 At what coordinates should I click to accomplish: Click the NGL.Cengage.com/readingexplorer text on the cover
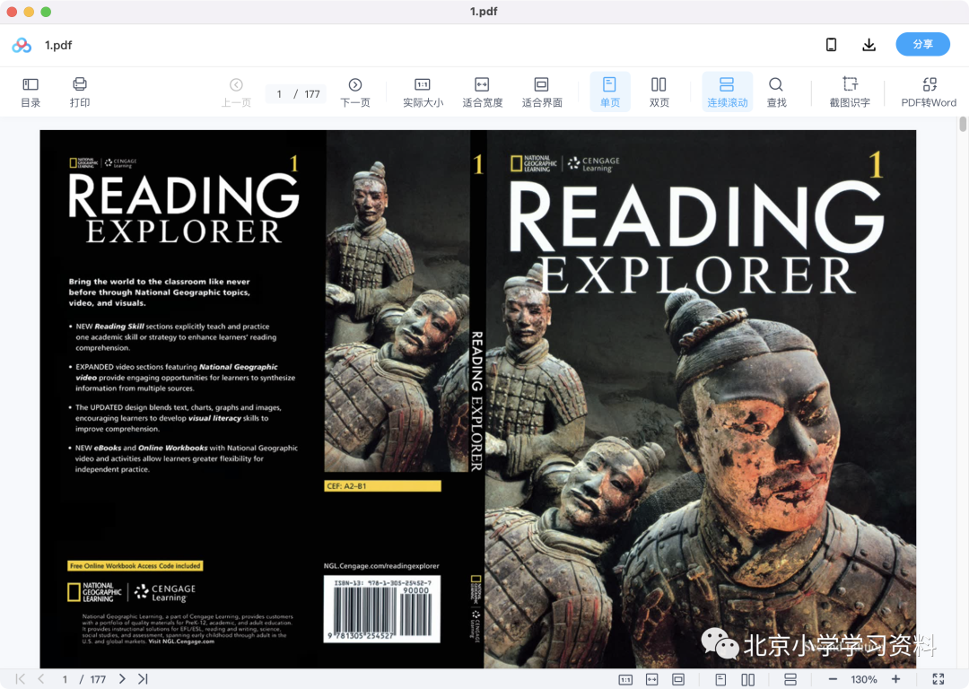381,565
